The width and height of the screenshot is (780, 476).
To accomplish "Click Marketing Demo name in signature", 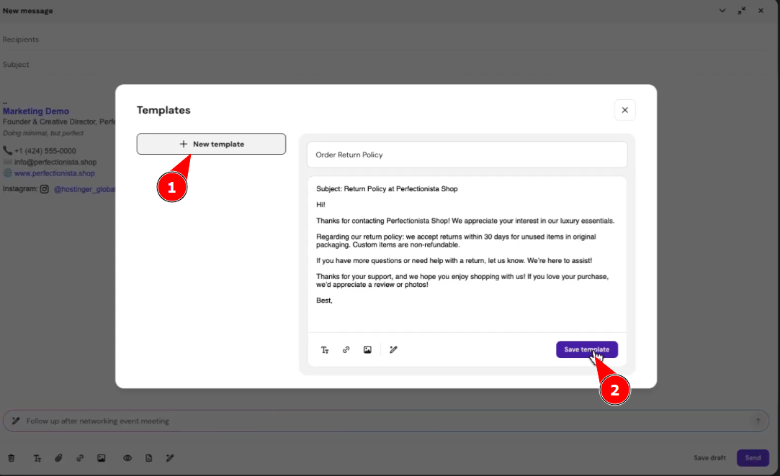I will [x=36, y=111].
